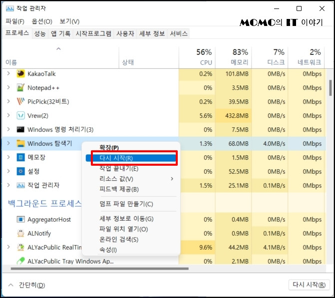Switch to the 시작프로그램 tab
The image size is (335, 298).
point(93,33)
